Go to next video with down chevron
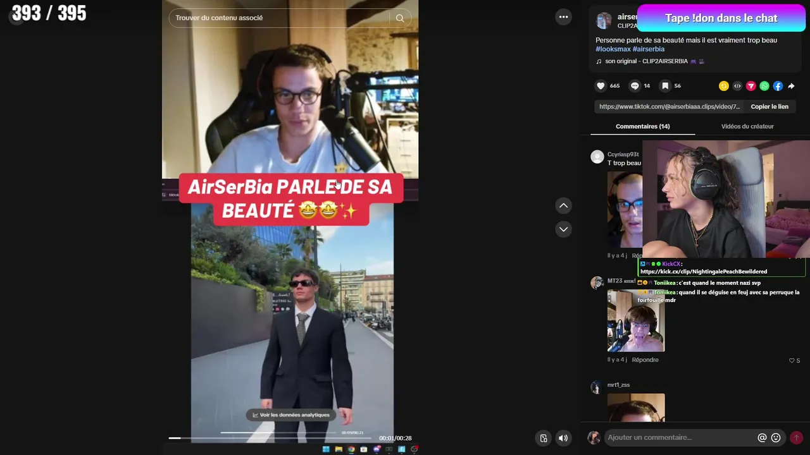810x455 pixels. point(563,229)
